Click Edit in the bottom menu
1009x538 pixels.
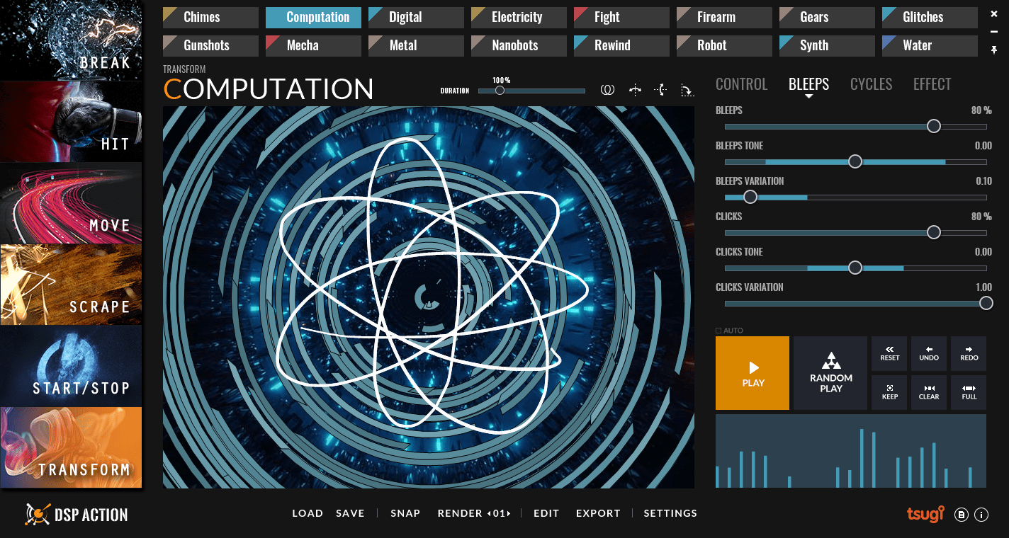click(546, 513)
